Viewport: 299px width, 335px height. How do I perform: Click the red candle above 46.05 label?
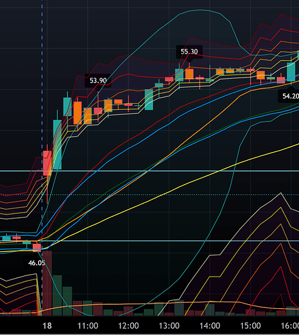37,248
